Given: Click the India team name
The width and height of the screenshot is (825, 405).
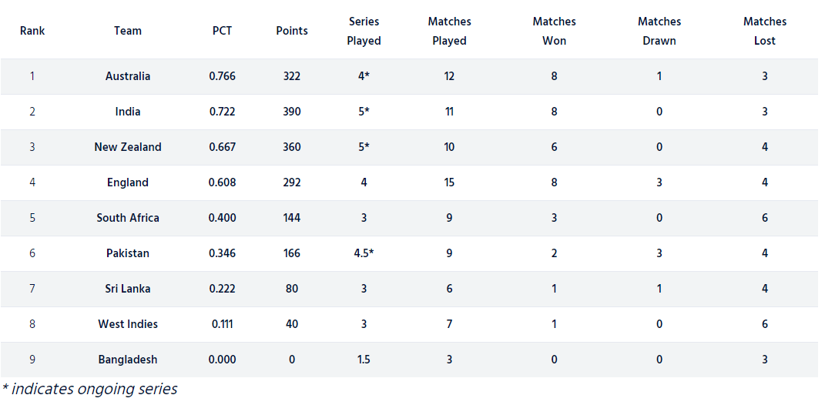Looking at the screenshot, I should (x=128, y=112).
